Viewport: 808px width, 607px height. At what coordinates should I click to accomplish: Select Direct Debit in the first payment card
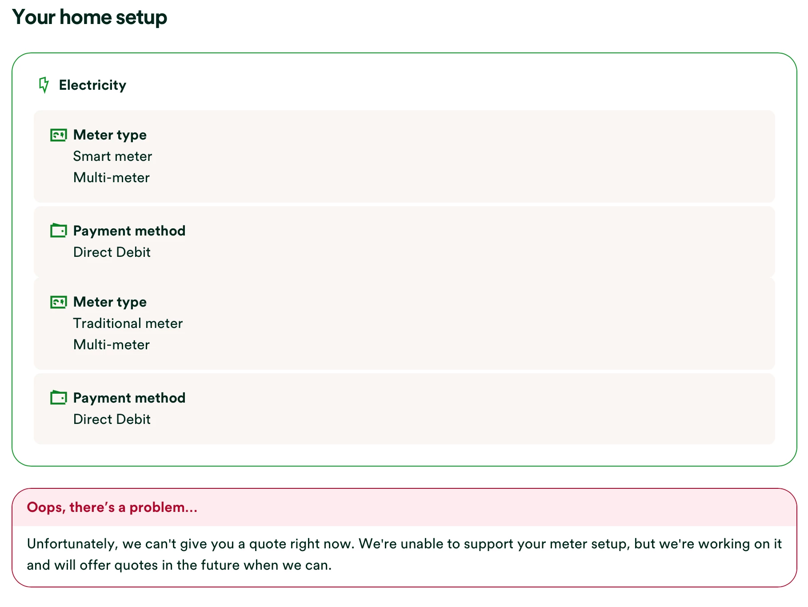coord(112,252)
